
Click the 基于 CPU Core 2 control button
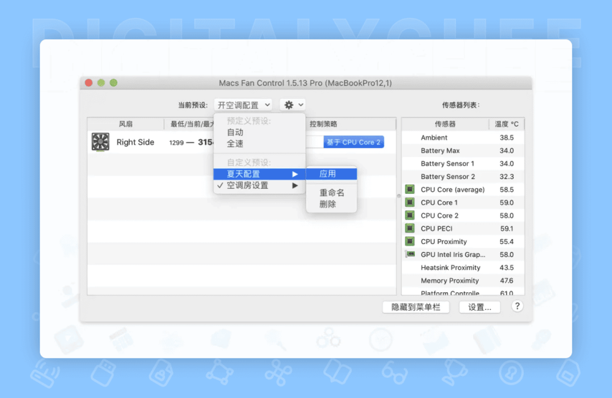pyautogui.click(x=354, y=142)
